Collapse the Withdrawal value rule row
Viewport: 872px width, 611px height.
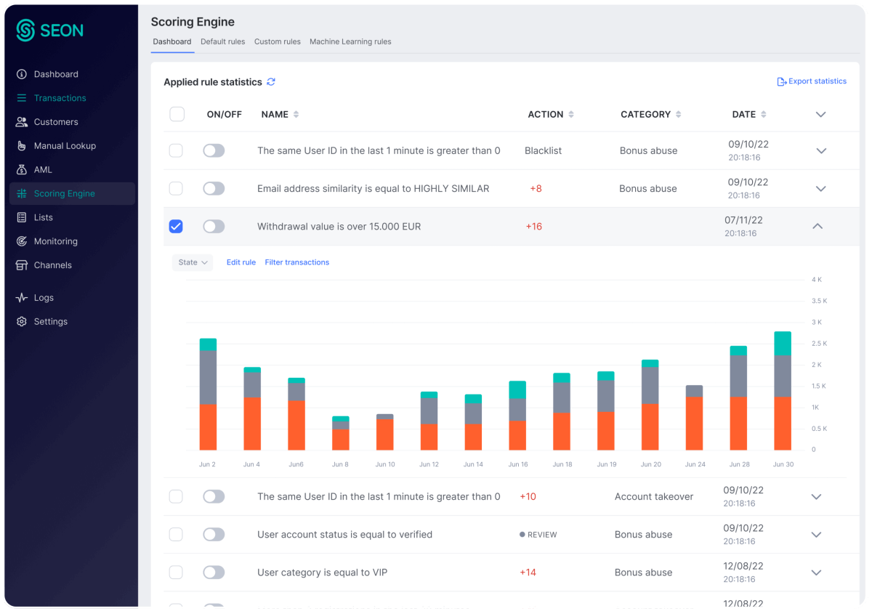point(817,227)
